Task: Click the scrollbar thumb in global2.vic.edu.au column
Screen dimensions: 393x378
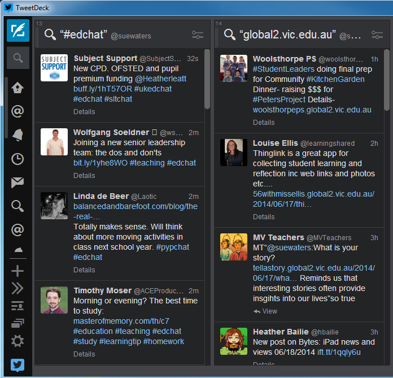Action: [387, 80]
